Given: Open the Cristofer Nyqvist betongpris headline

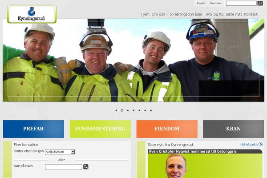Looking at the screenshot, I should [193, 151].
